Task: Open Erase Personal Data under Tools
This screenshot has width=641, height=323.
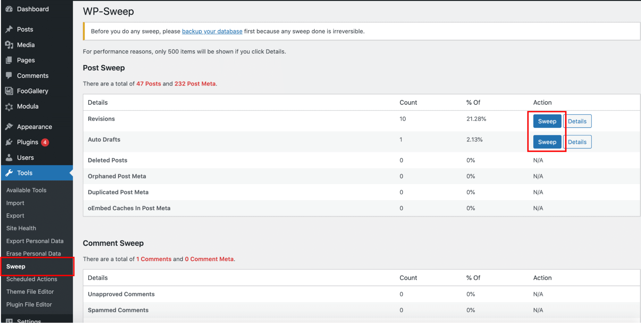Action: pyautogui.click(x=33, y=253)
